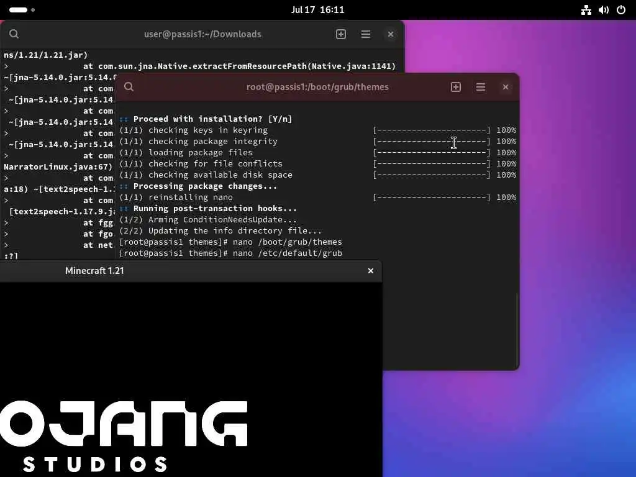Image resolution: width=636 pixels, height=477 pixels.
Task: Click the Minecraft 1.21 window title
Action: pyautogui.click(x=94, y=271)
